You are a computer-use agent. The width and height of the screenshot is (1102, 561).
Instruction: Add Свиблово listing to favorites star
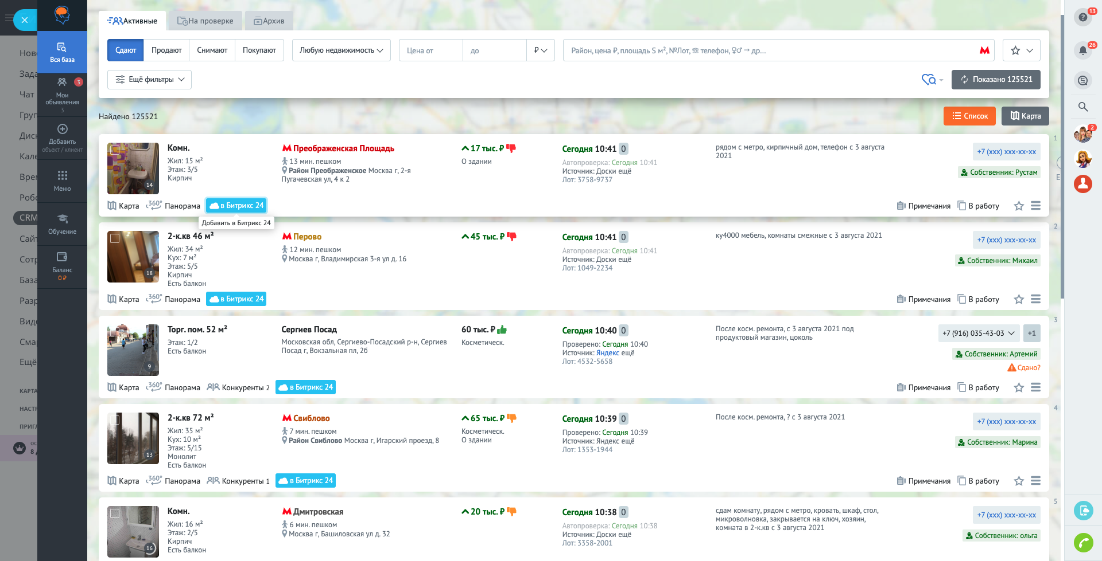click(x=1019, y=481)
